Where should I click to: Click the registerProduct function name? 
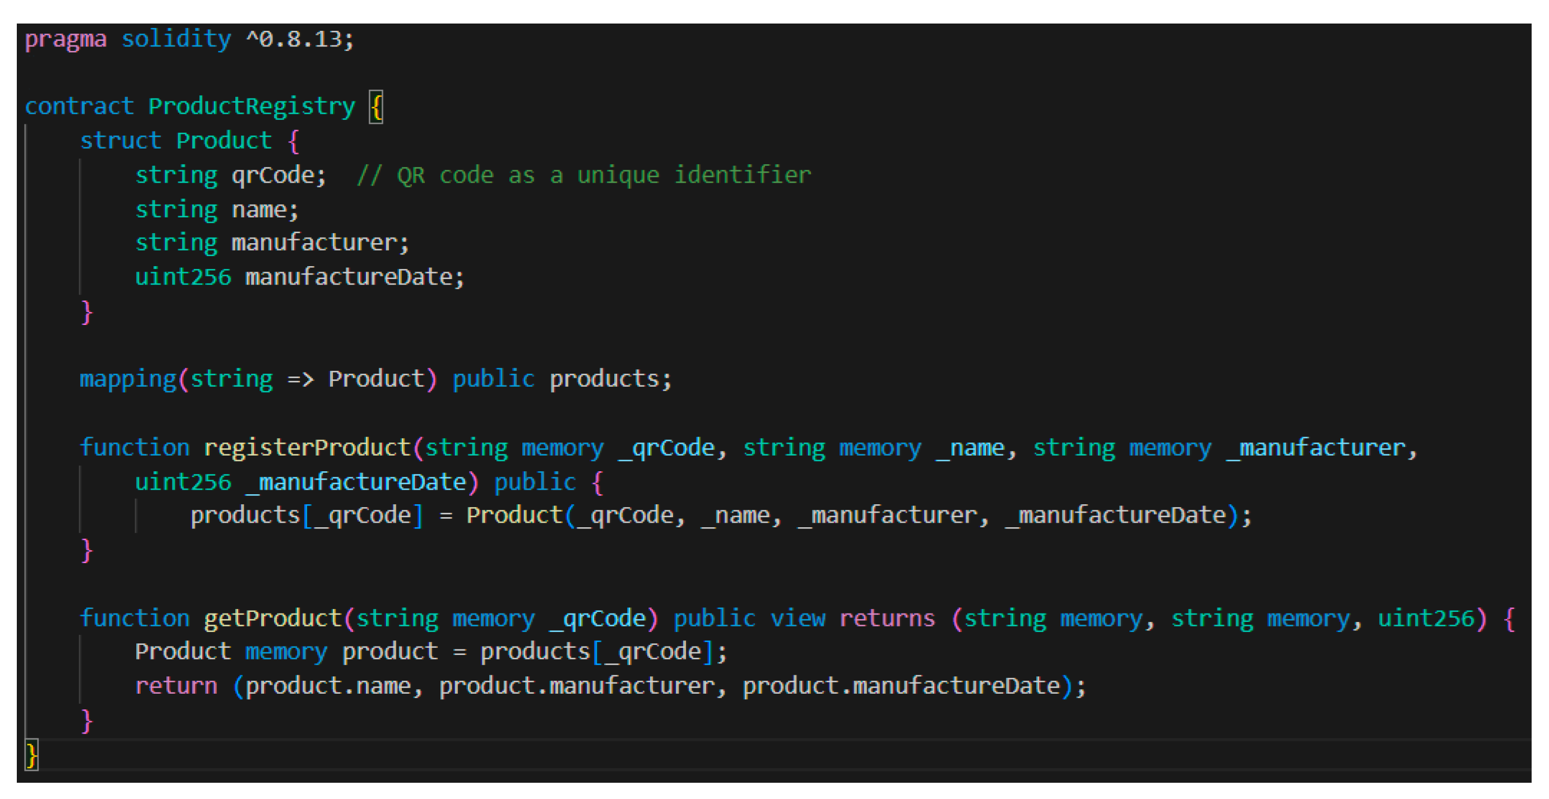point(307,448)
